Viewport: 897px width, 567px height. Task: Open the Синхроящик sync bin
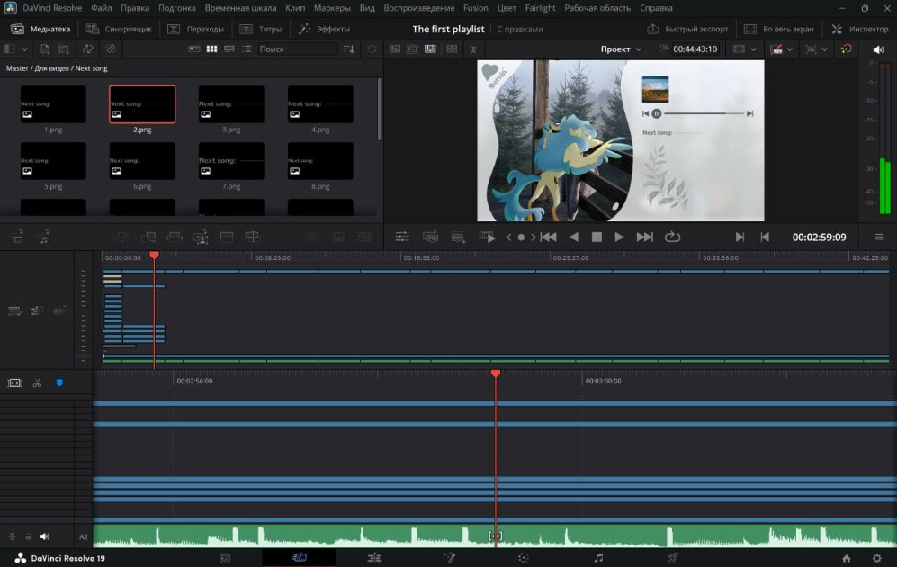[119, 29]
